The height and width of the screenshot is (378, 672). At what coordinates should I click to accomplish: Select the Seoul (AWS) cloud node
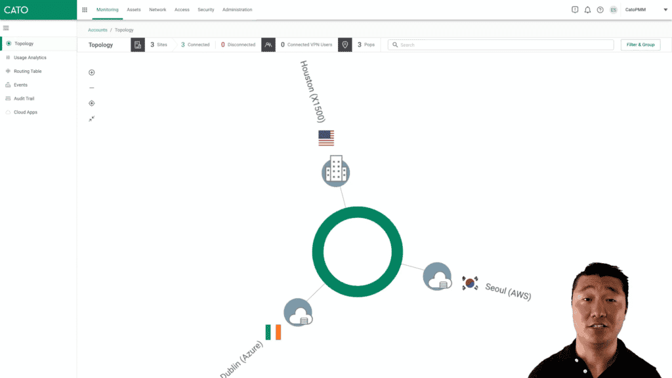pyautogui.click(x=437, y=276)
